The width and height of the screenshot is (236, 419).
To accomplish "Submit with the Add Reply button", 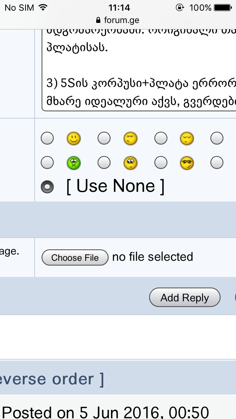I will (x=185, y=298).
